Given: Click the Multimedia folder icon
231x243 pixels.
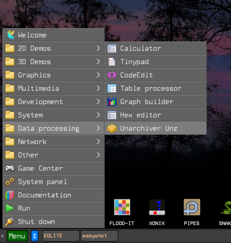Looking at the screenshot, I should 10,88.
